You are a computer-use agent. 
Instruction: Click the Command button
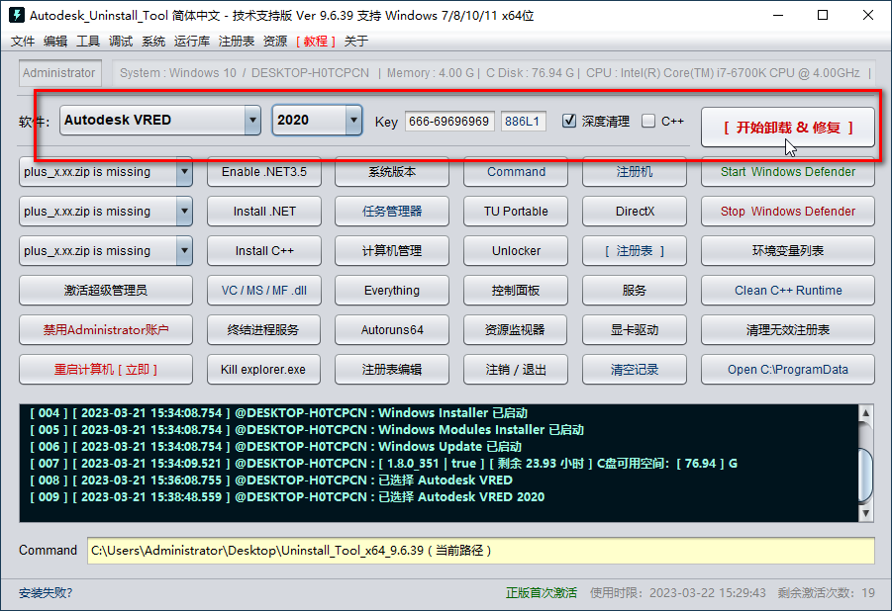(516, 172)
